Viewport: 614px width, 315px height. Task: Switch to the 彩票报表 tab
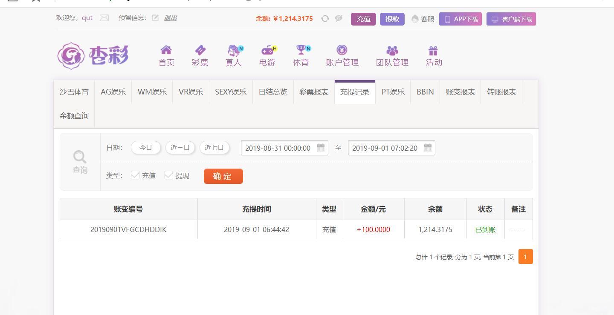tap(314, 92)
